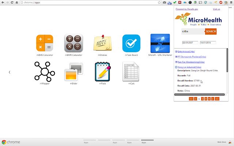Image resolution: width=234 pixels, height=146 pixels.
Task: Open the mTask Board app
Action: (131, 43)
